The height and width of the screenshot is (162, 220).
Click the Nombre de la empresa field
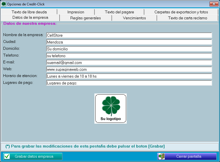[x=129, y=35]
